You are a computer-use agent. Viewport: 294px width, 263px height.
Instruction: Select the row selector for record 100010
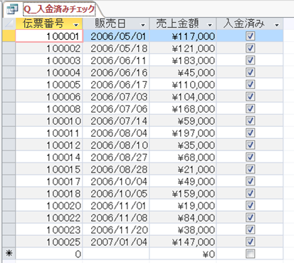point(9,121)
